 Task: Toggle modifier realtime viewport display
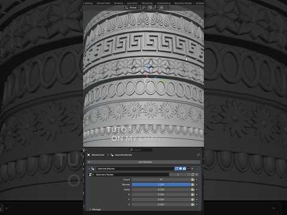(181, 168)
